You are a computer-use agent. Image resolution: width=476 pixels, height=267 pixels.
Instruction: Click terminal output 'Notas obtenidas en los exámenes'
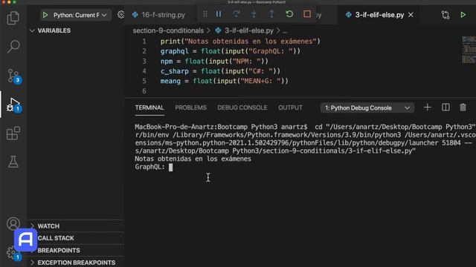coord(193,159)
